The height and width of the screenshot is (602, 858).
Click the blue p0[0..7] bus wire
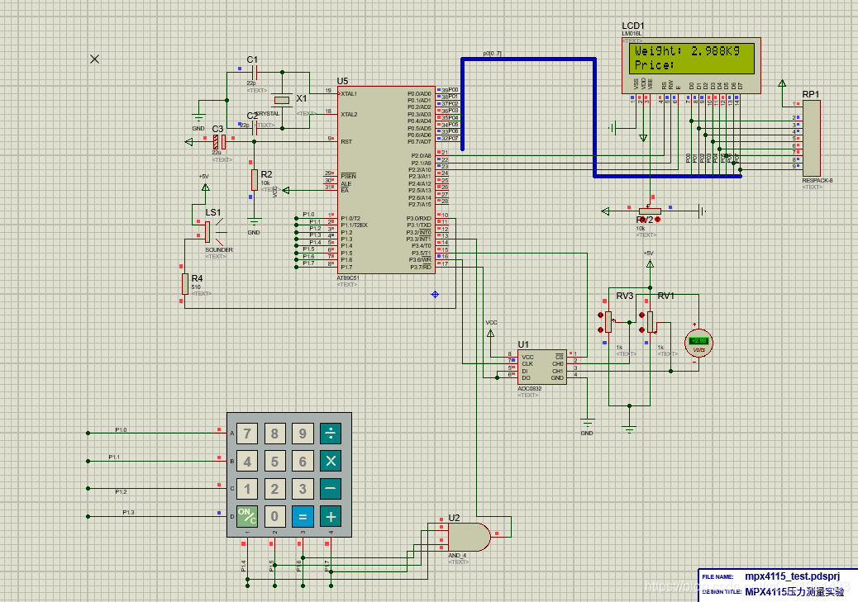click(x=528, y=59)
